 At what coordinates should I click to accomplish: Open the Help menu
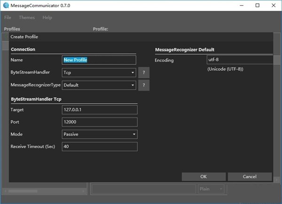point(47,17)
